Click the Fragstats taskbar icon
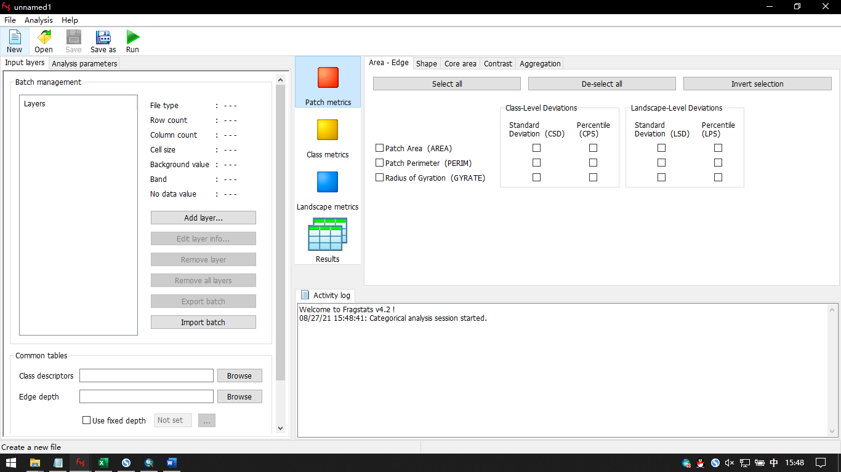Viewport: 841px width, 472px height. tap(81, 463)
